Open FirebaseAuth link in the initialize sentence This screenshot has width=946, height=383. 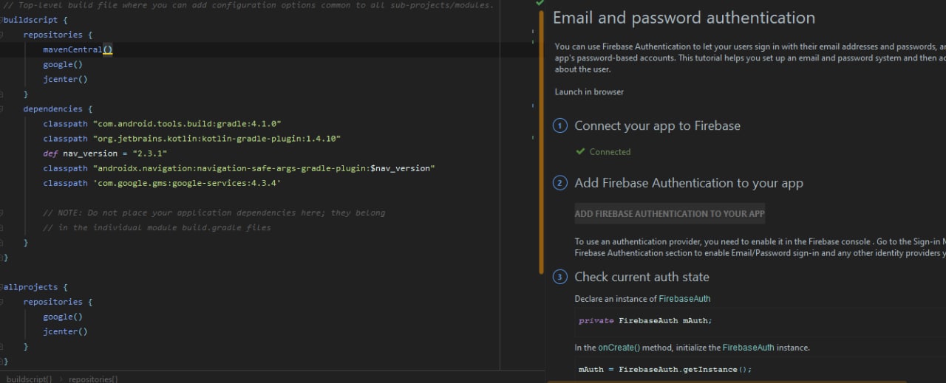(x=748, y=348)
